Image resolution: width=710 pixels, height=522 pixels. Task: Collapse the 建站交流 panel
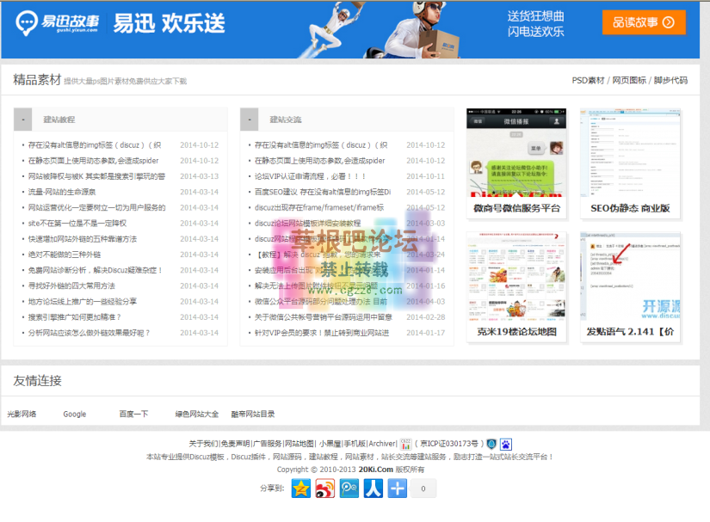249,120
